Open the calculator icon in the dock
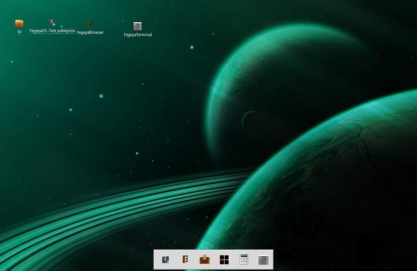 coord(244,259)
